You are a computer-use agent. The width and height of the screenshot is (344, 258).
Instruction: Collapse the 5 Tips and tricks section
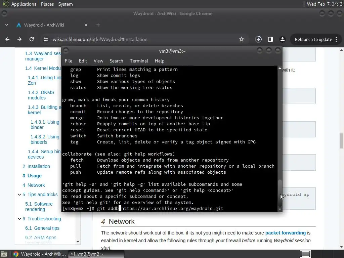coord(19,195)
